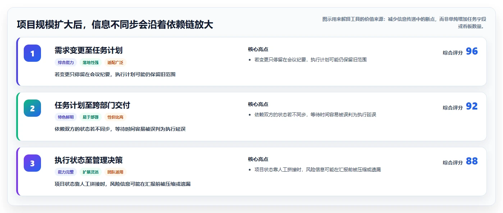Image resolution: width=503 pixels, height=213 pixels.
Task: Click the score value 88
Action: pos(472,161)
